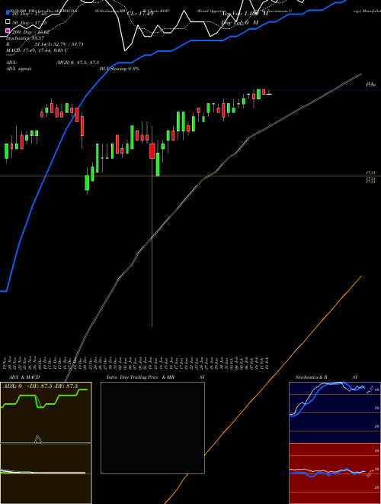This screenshot has width=381, height=504.
Task: Click the 'Avg Vol: 1.102 M' label
Action: (x=244, y=14)
